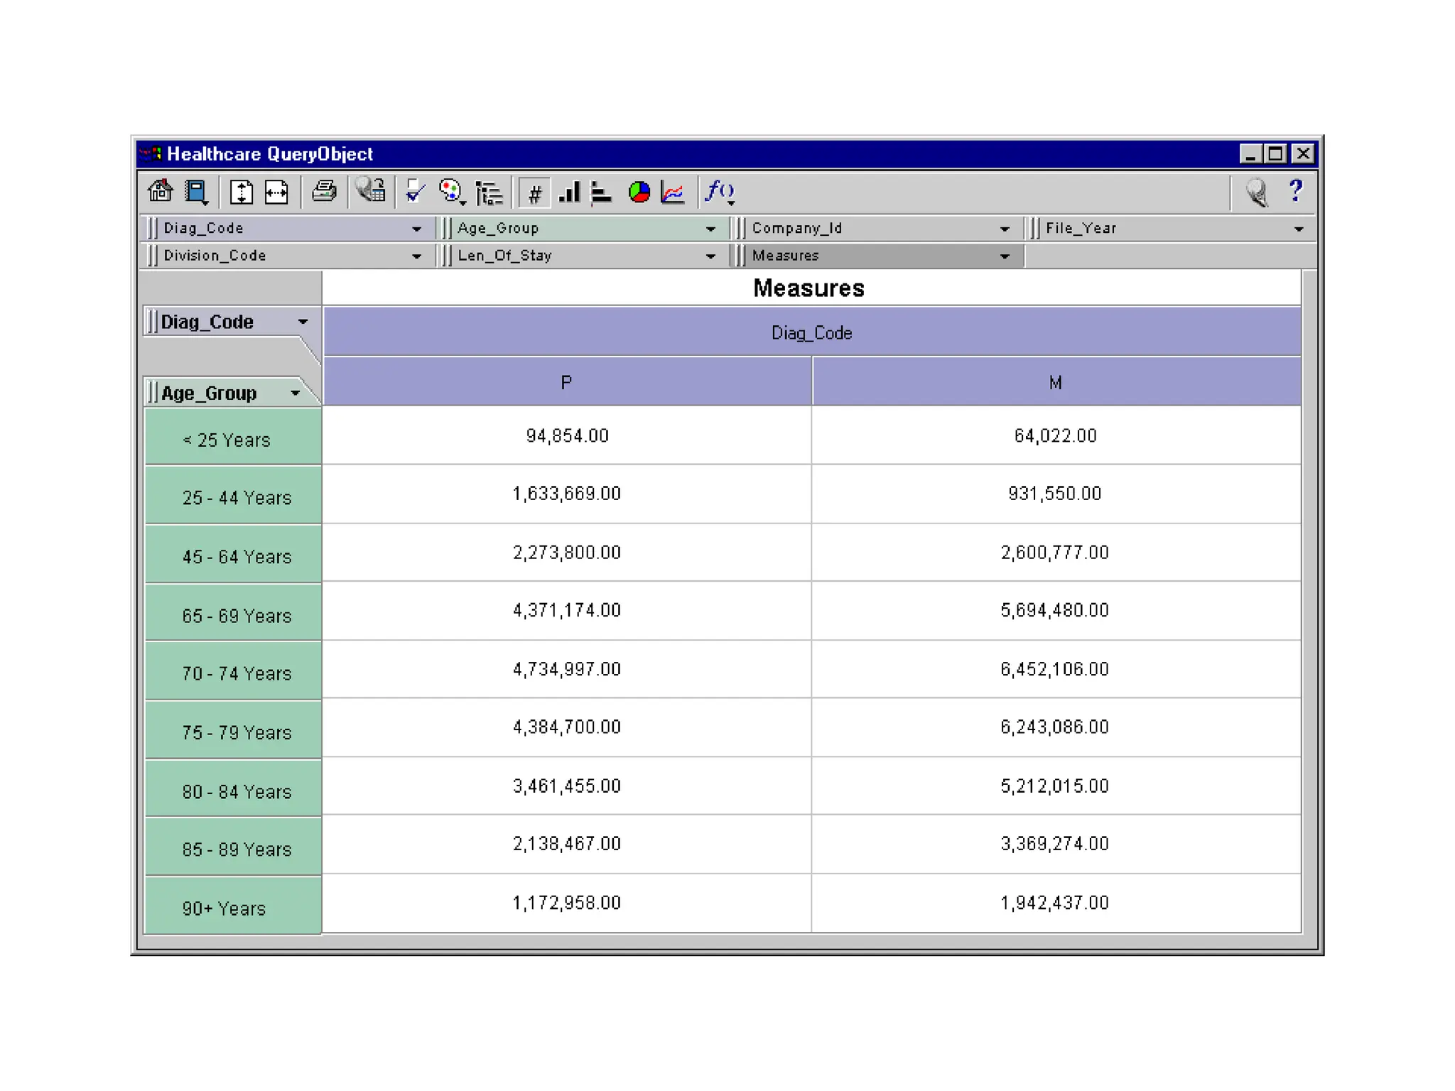
Task: Open the blue notebook bookmark icon
Action: [196, 192]
